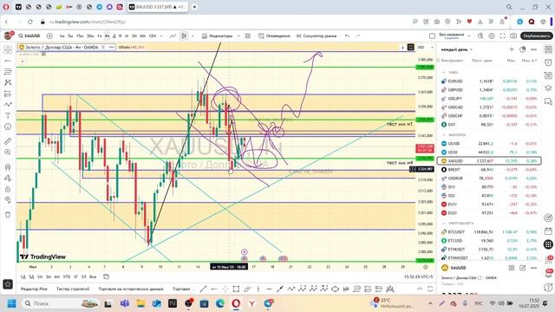The height and width of the screenshot is (312, 555).
Task: Open the favorites star toolbar button
Action: [x=8, y=283]
